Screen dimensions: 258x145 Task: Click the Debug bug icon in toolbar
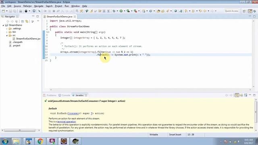[114, 11]
